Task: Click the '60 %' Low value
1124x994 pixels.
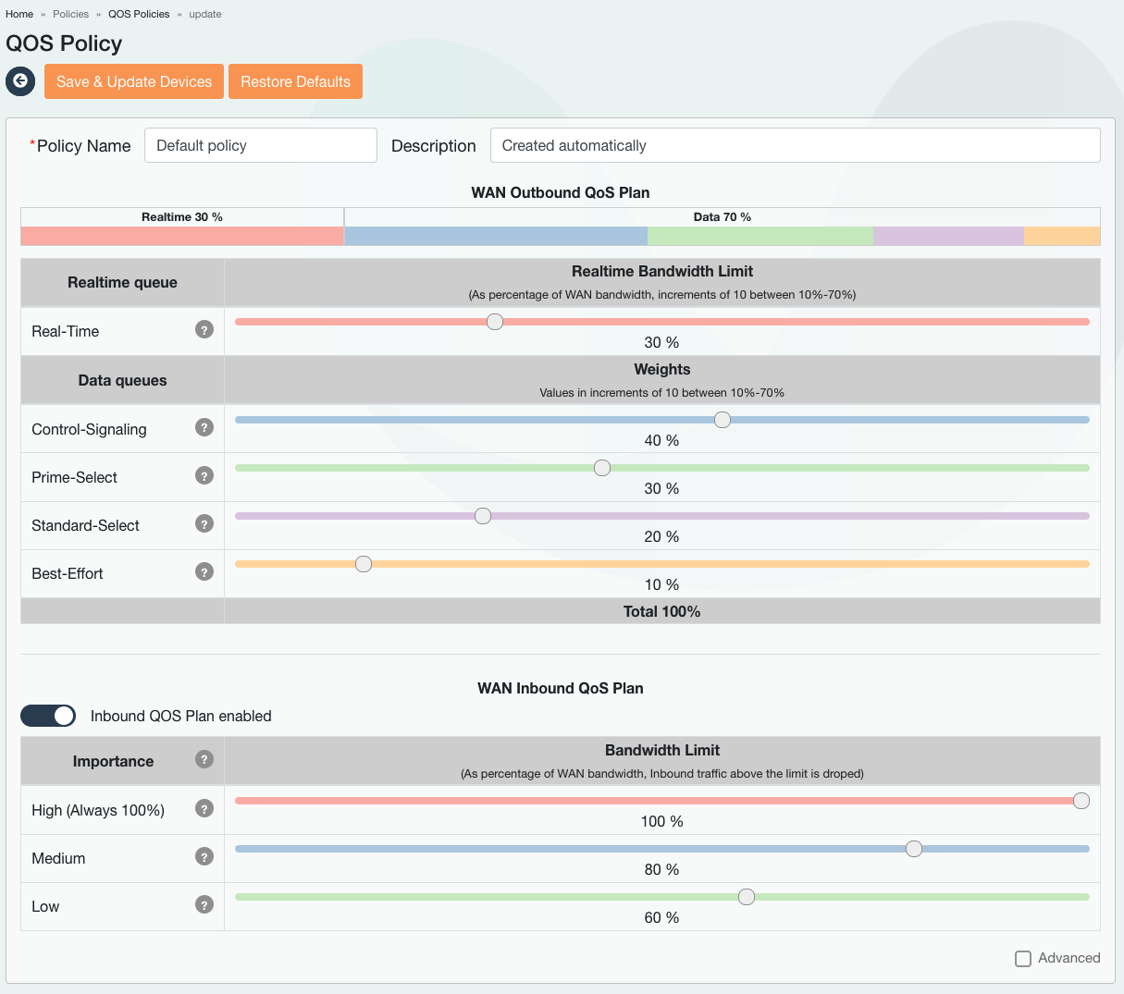Action: tap(661, 917)
